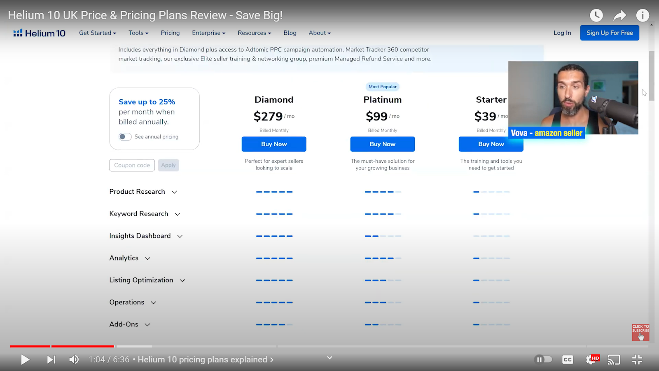Open Watch Later clock icon
The width and height of the screenshot is (659, 371).
pos(596,16)
